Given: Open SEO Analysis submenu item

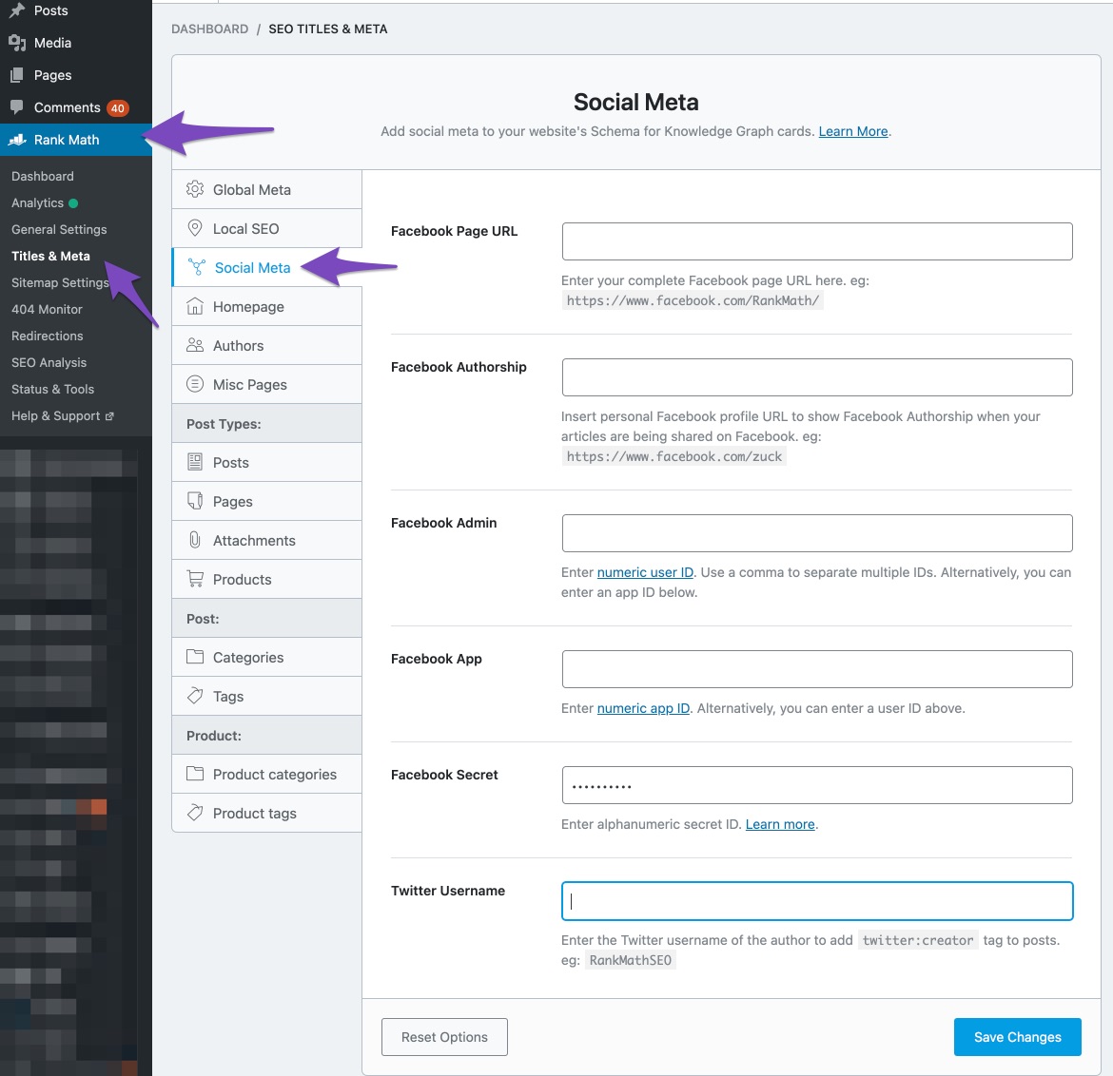Looking at the screenshot, I should coord(49,362).
